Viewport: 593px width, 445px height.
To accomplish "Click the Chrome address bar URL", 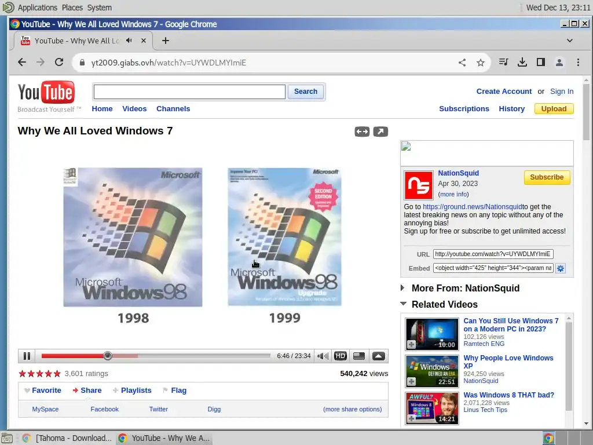I will (x=169, y=63).
